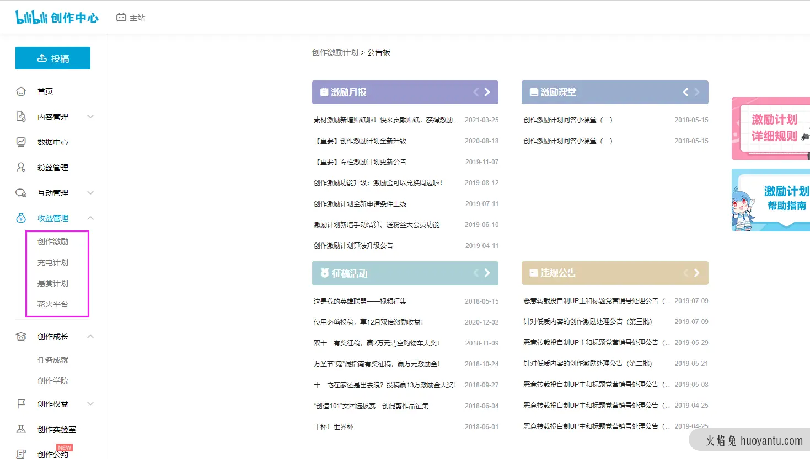Click the bilibili 创作中心 logo

[57, 18]
